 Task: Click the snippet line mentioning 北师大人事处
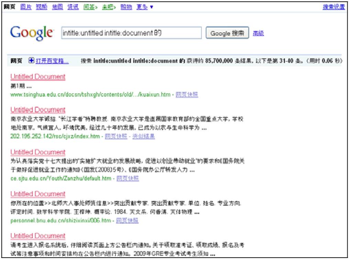point(126,203)
